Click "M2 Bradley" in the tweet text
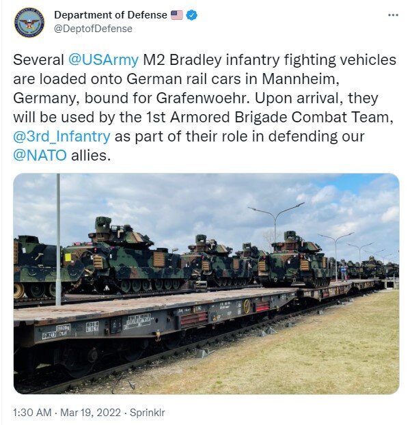The image size is (410, 425). pyautogui.click(x=179, y=59)
